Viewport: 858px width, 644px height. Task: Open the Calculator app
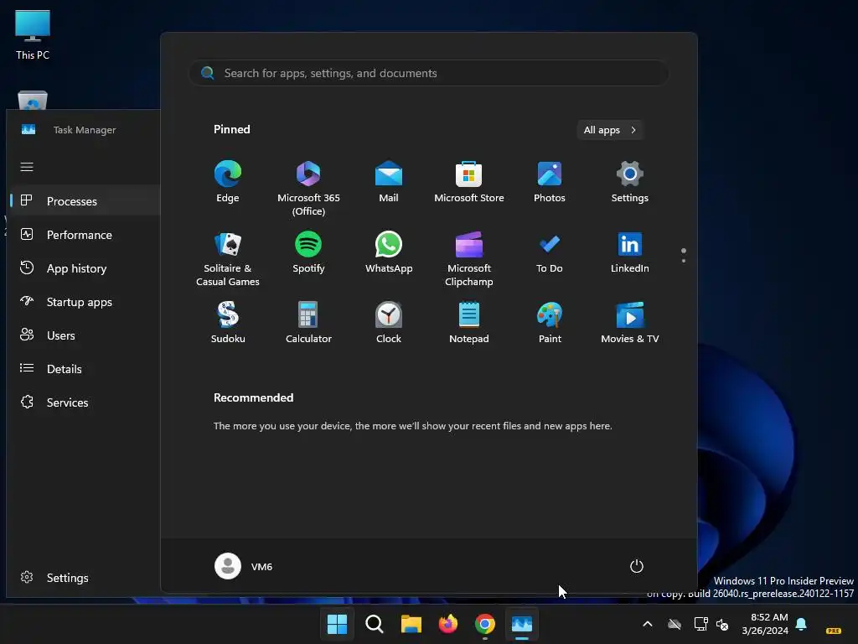click(x=308, y=323)
